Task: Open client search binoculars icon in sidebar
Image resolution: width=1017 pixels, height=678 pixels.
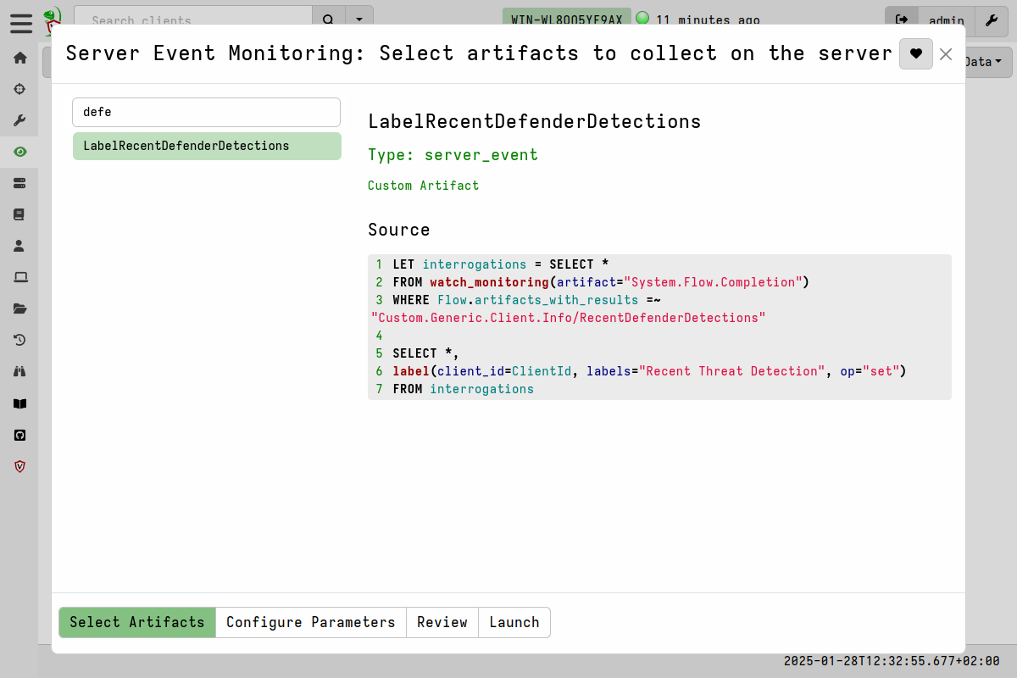Action: coord(19,371)
